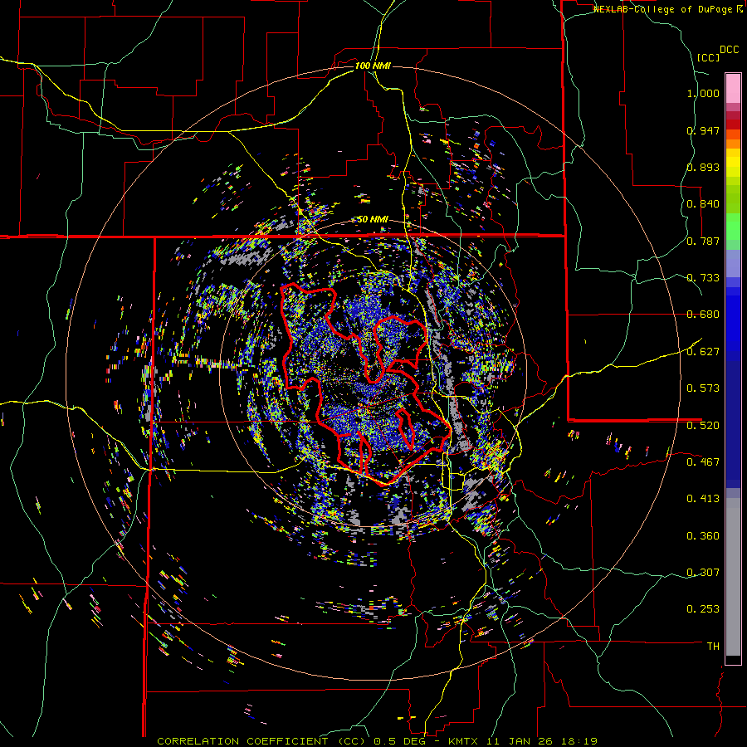Select the 0.520 legend value
747x747 pixels.
(x=703, y=425)
